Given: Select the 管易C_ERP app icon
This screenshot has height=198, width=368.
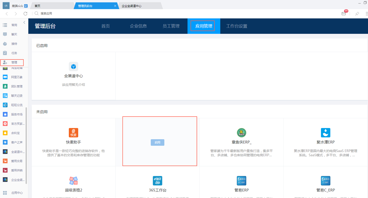Looking at the screenshot, I should pos(326,181).
